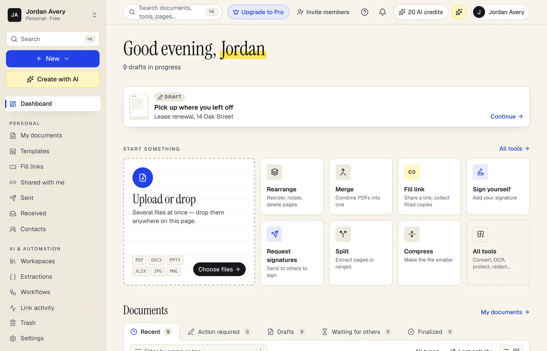Viewport: 547px width, 351px height.
Task: Click the yellow AI sparkle button
Action: click(x=459, y=12)
